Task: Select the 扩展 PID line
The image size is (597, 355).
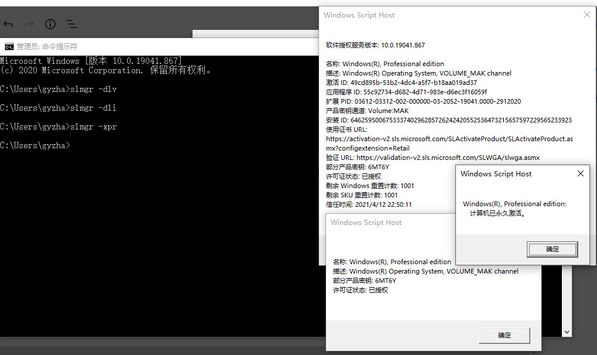Action: pyautogui.click(x=423, y=102)
